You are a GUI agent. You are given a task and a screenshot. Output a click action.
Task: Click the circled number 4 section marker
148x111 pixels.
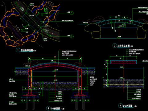(121, 105)
